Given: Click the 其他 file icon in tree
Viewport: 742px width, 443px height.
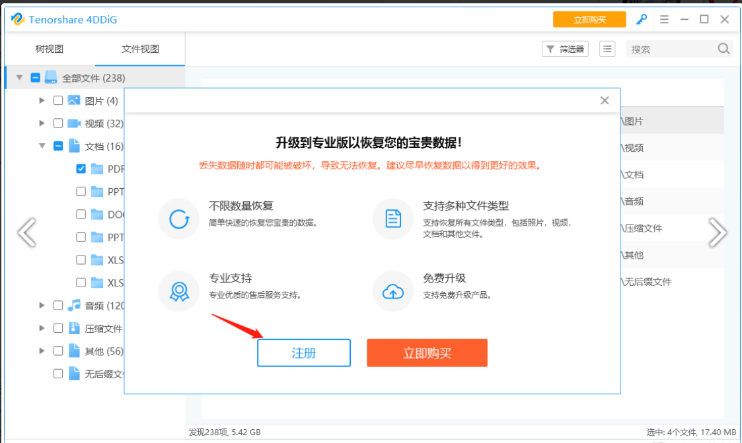Looking at the screenshot, I should (74, 351).
